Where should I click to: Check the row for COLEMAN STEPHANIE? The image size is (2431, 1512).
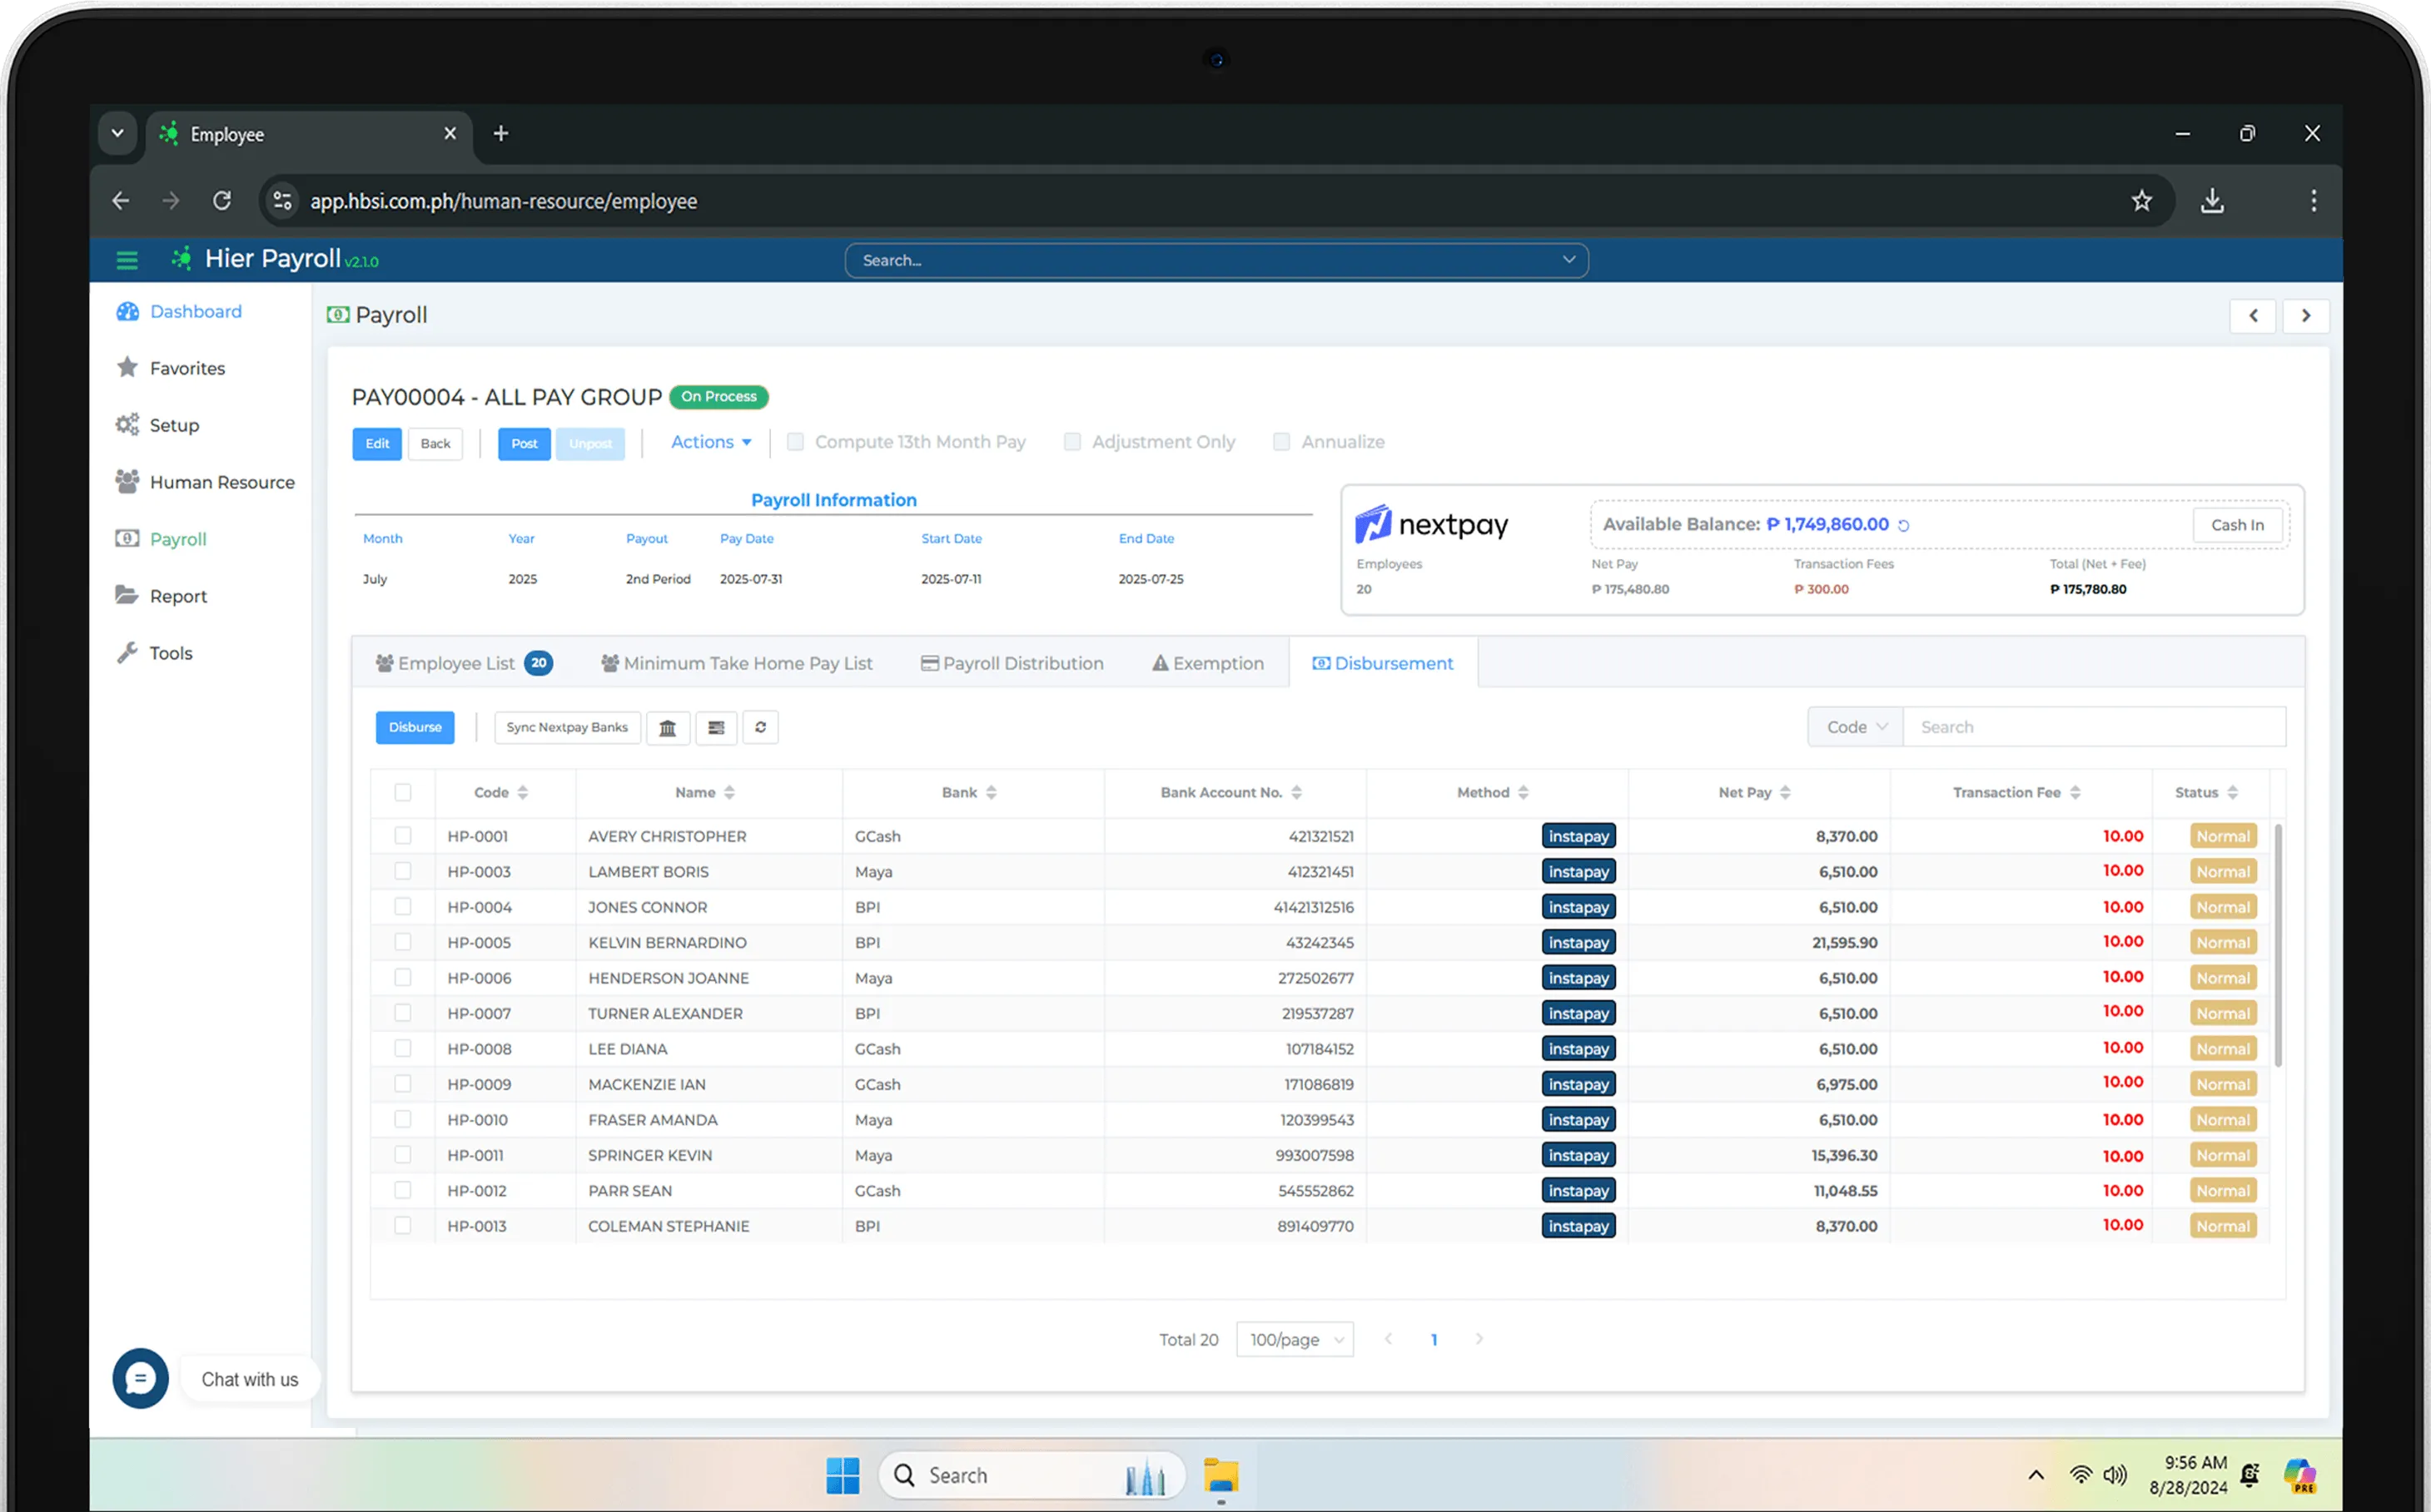click(x=403, y=1225)
